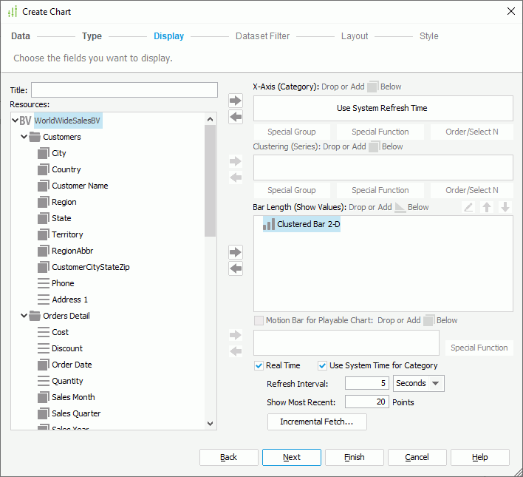Click remove arrow for Bar Length values
523x477 pixels.
(236, 268)
